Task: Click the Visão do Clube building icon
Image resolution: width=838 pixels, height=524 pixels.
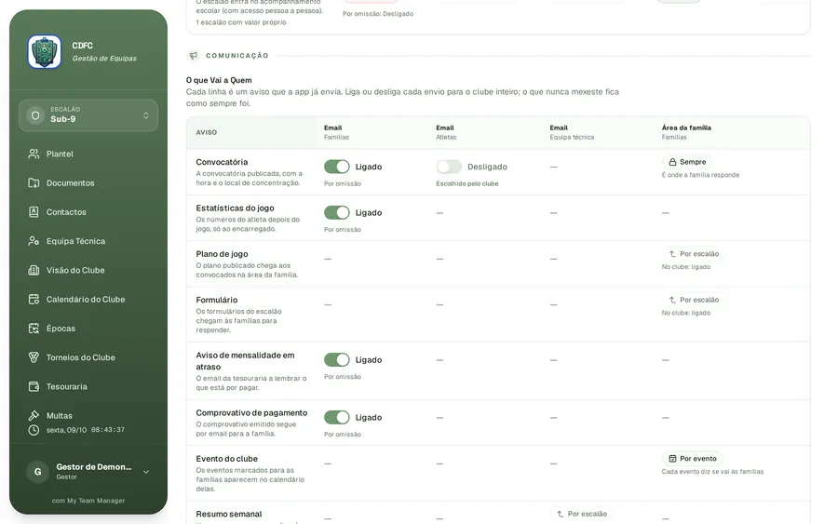Action: [x=34, y=270]
